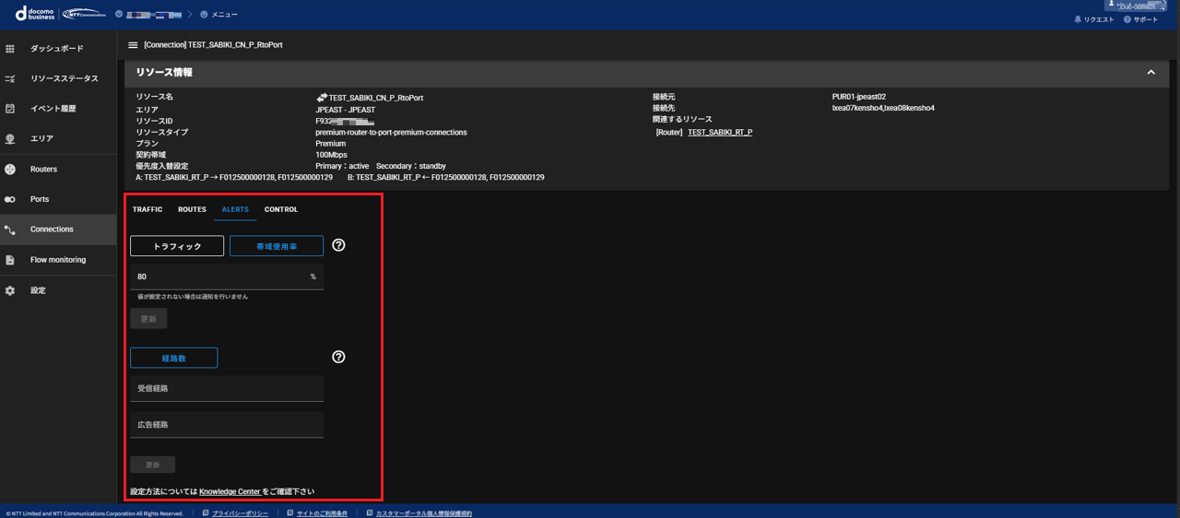Screen dimensions: 1180x518
Task: Switch to the TRAFFIC tab
Action: (x=147, y=209)
